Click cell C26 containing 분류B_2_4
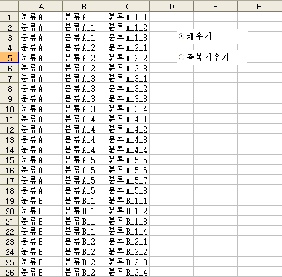This screenshot has width=282, height=277. click(x=128, y=272)
